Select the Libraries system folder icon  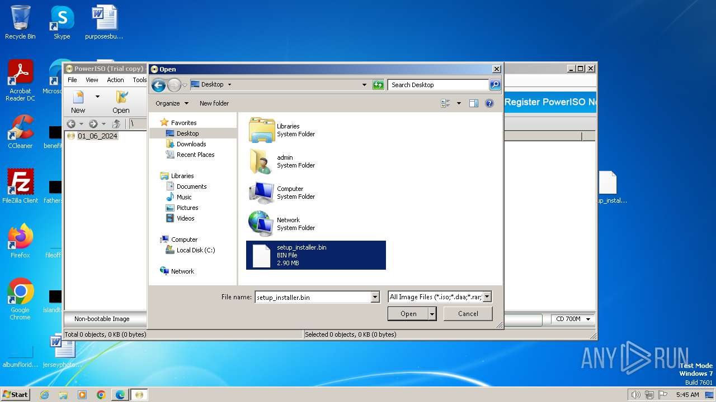(261, 130)
